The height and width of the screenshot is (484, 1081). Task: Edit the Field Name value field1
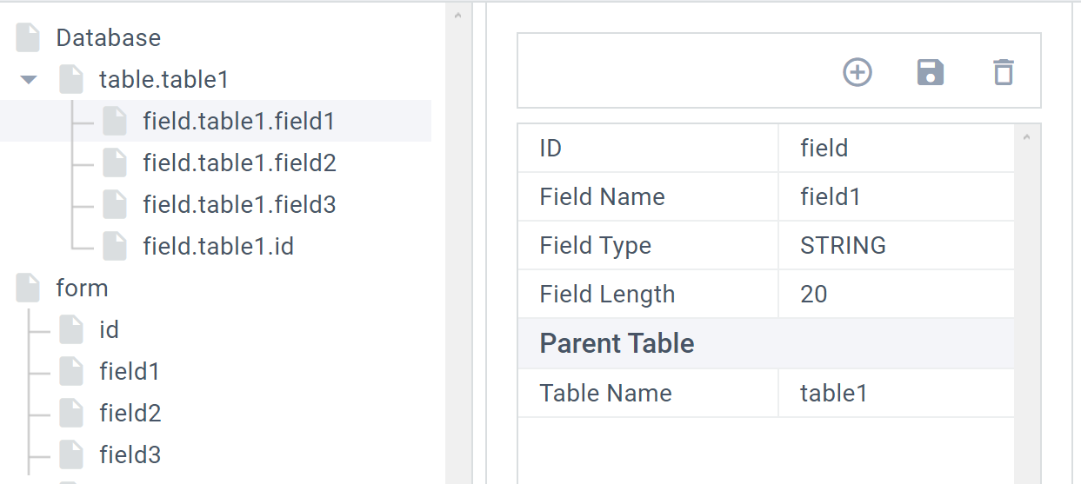(896, 197)
